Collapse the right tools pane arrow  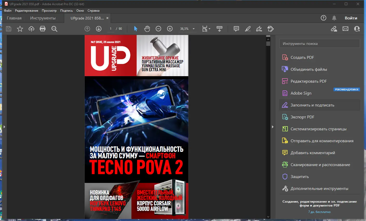pos(272,127)
